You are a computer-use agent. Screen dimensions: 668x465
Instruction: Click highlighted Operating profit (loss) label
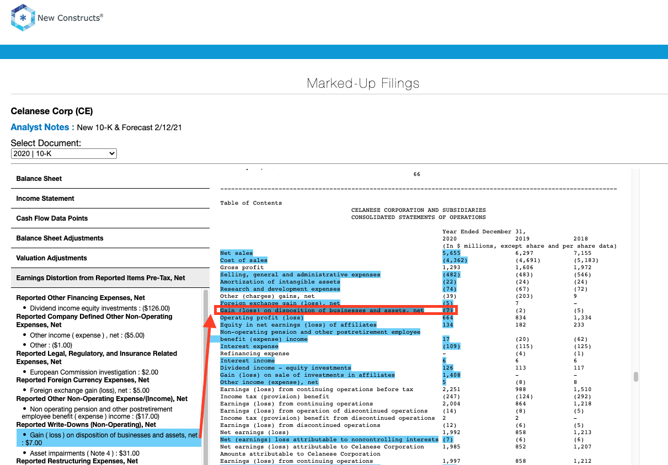[x=262, y=318]
